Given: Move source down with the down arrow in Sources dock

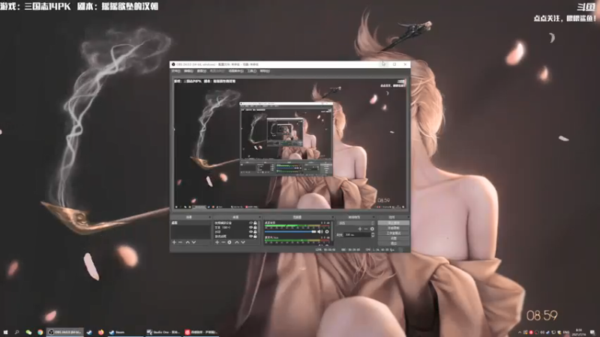Looking at the screenshot, I should (243, 242).
